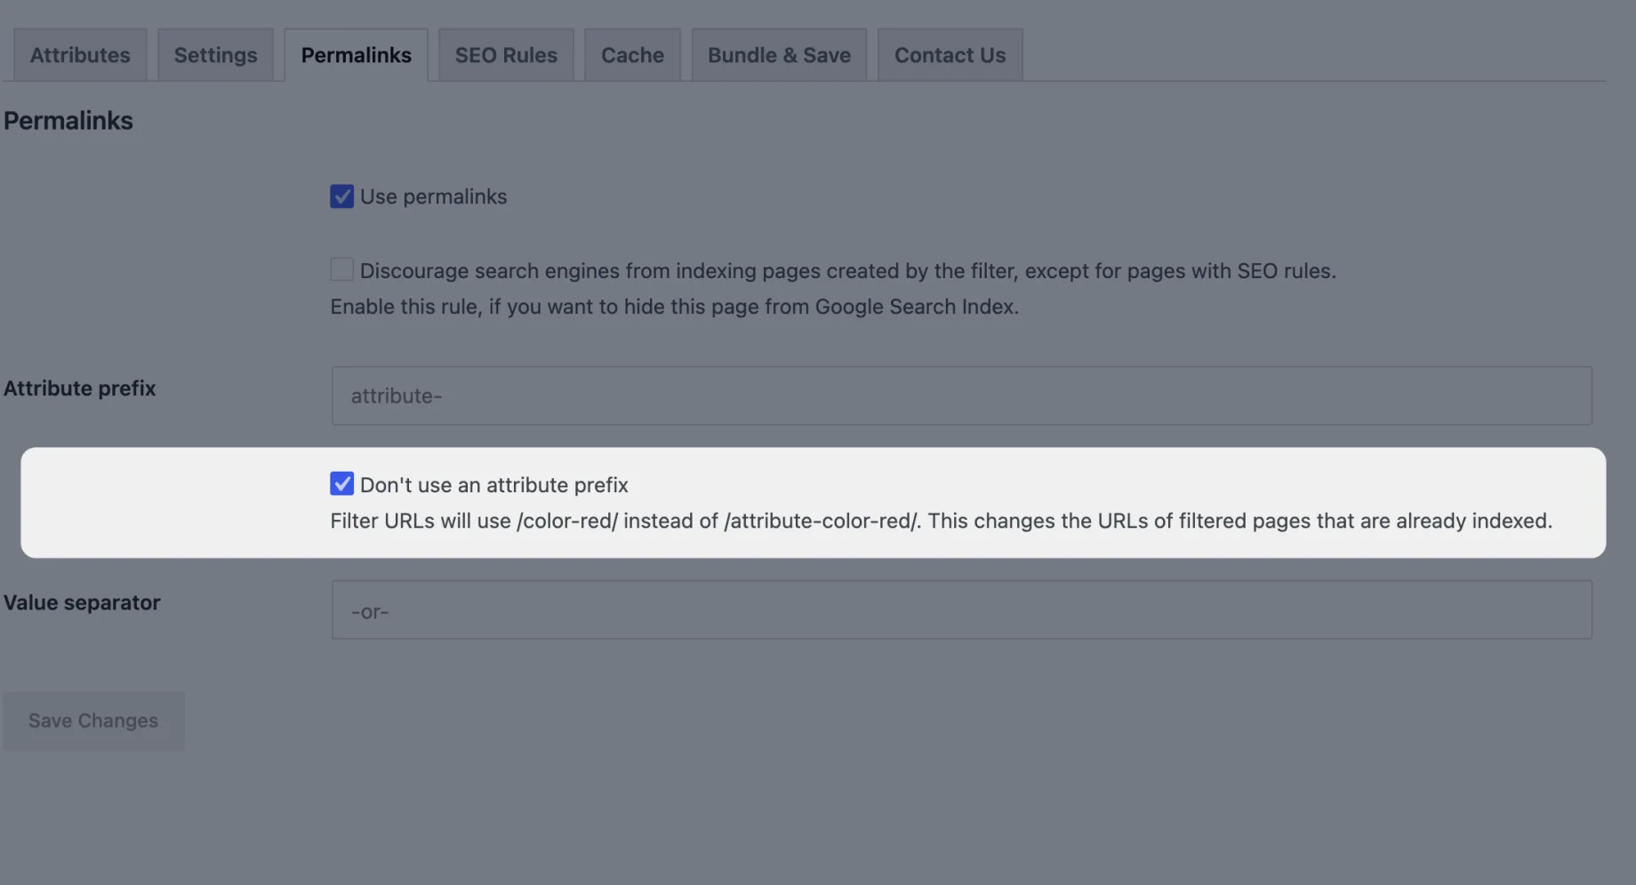Image resolution: width=1636 pixels, height=885 pixels.
Task: Open the Contact Us tab
Action: point(950,55)
